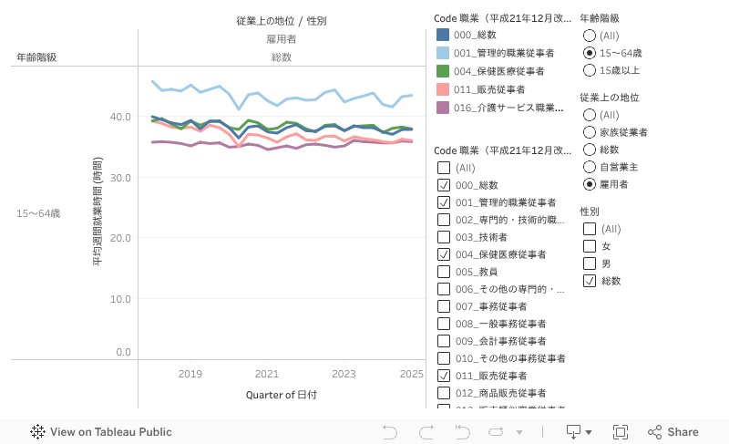Screen dimensions: 729x444
Task: Click the Share button label
Action: click(x=683, y=432)
